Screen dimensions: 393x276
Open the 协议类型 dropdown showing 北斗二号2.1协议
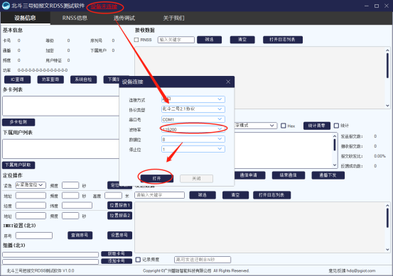[193, 109]
